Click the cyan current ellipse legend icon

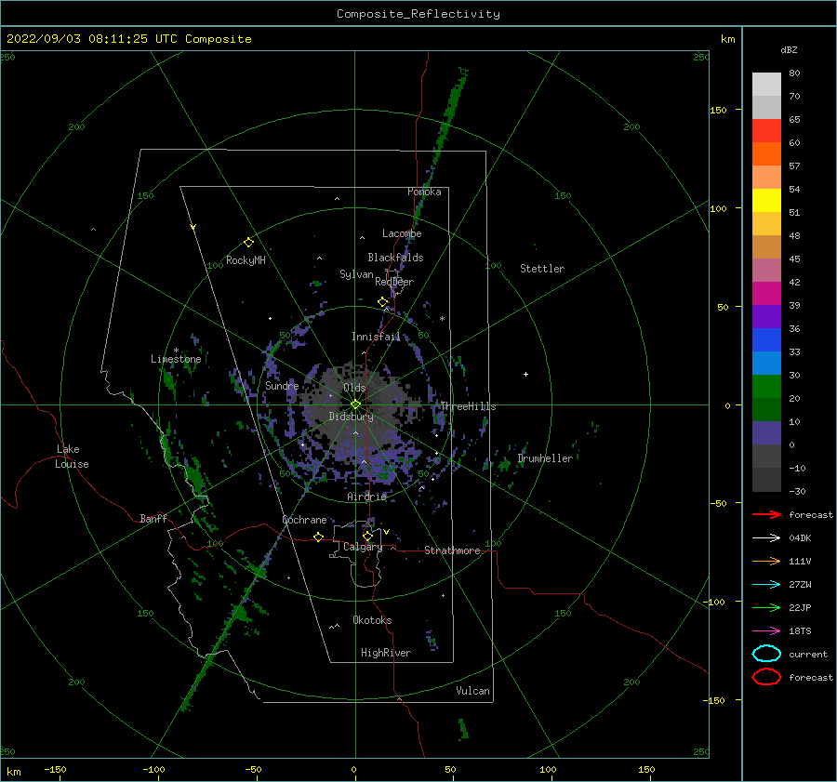[766, 654]
